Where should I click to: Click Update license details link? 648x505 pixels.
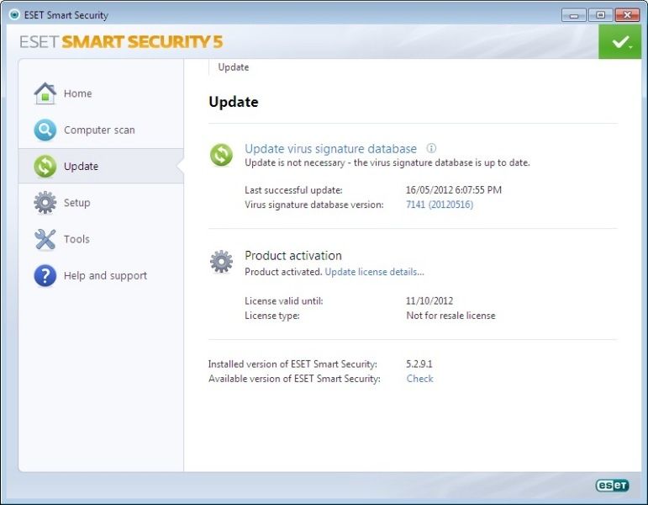(374, 272)
